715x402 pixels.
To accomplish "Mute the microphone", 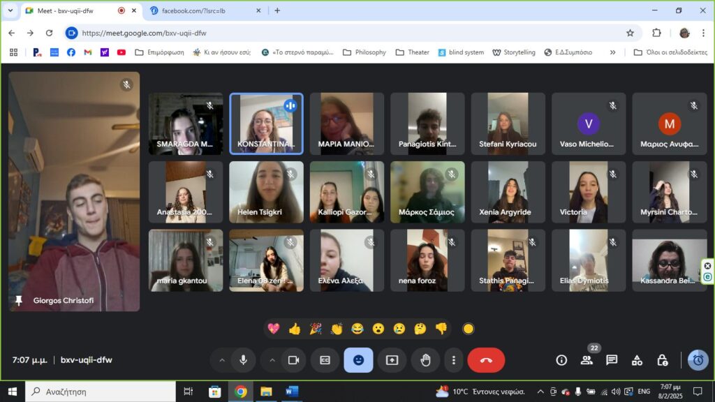I will (x=244, y=360).
